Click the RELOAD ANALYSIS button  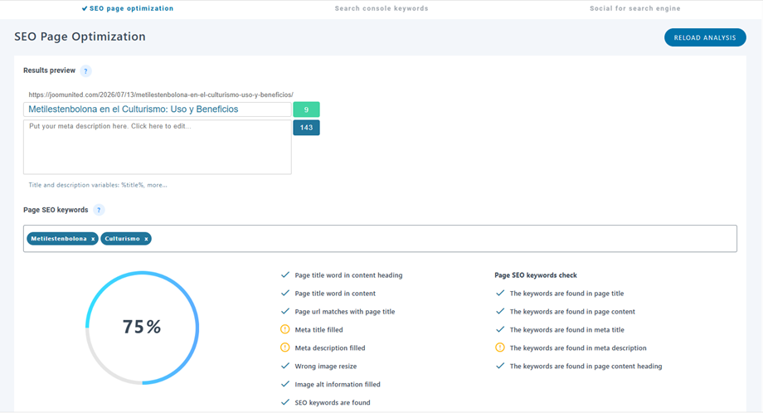tap(705, 37)
